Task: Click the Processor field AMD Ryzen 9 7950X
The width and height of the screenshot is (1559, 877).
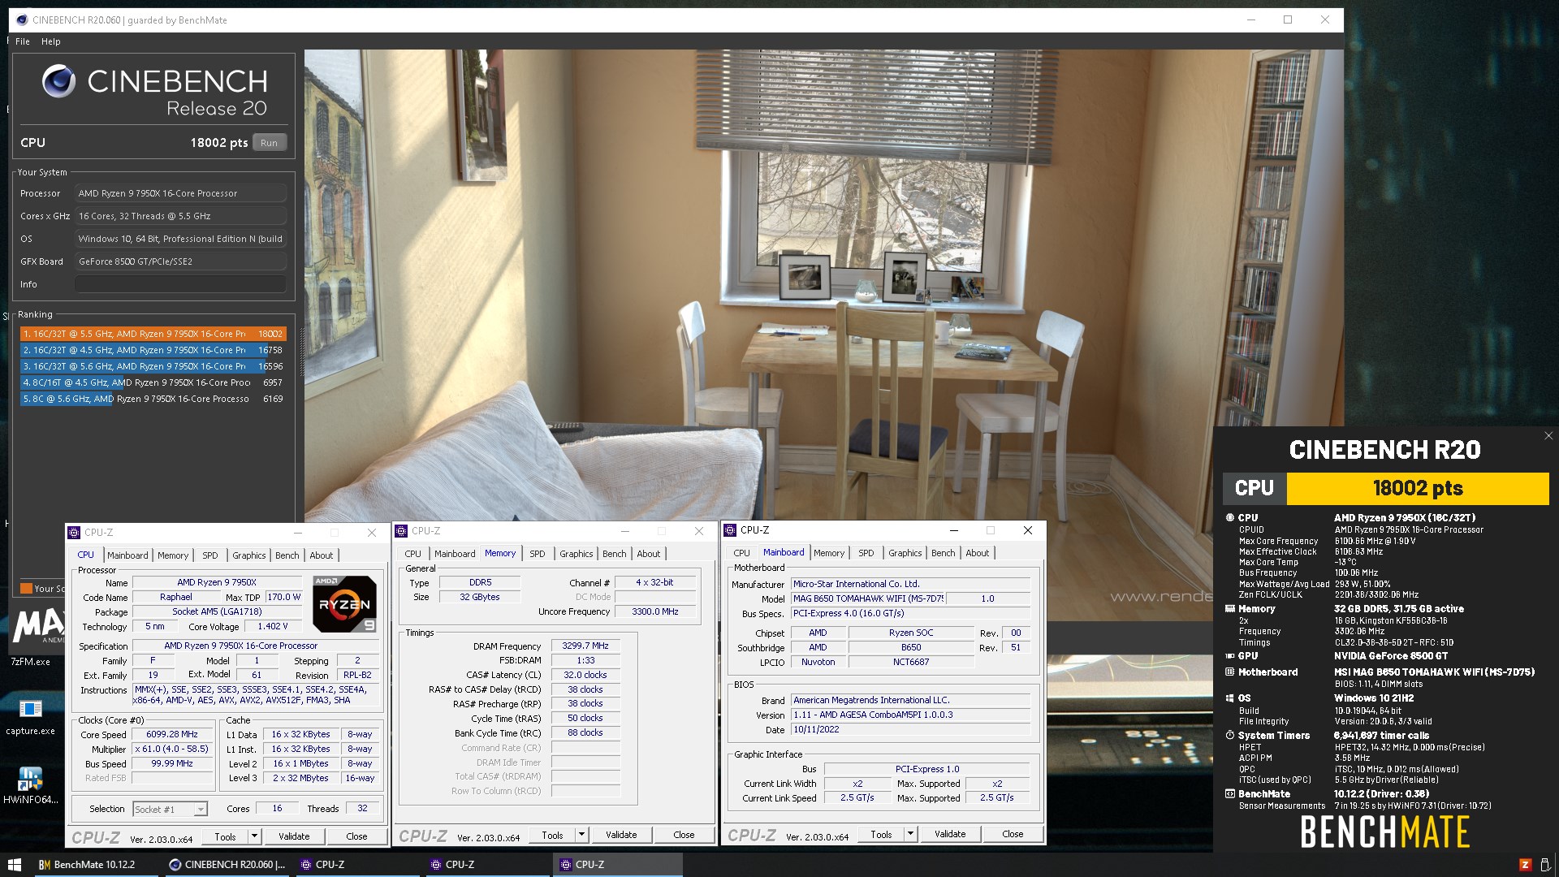Action: tap(180, 193)
